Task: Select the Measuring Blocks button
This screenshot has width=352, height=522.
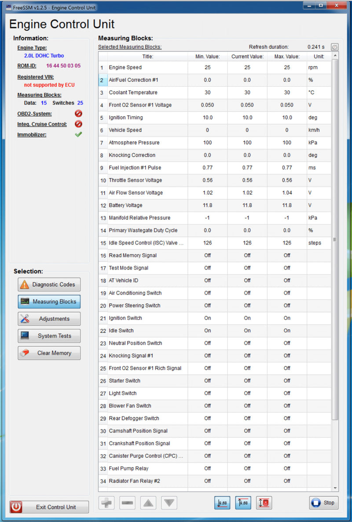Action: click(x=49, y=302)
